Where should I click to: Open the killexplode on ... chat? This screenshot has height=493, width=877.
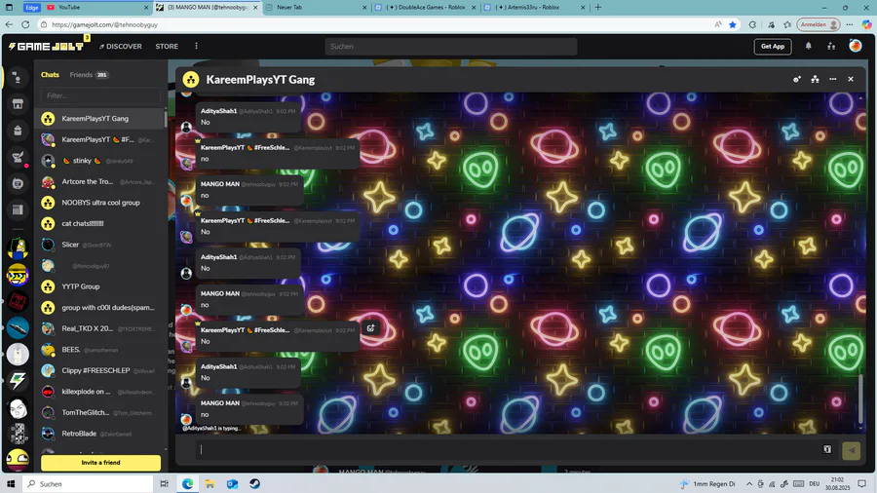(x=100, y=392)
